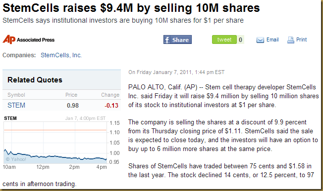Image resolution: width=323 pixels, height=191 pixels.
Task: Click the Associated Press AP logo
Action: pyautogui.click(x=9, y=39)
